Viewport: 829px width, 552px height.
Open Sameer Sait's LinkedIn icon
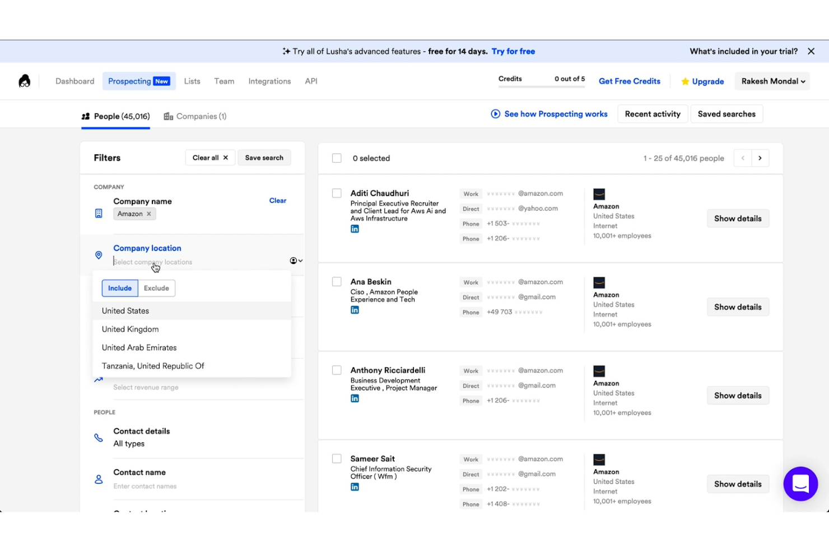(355, 487)
